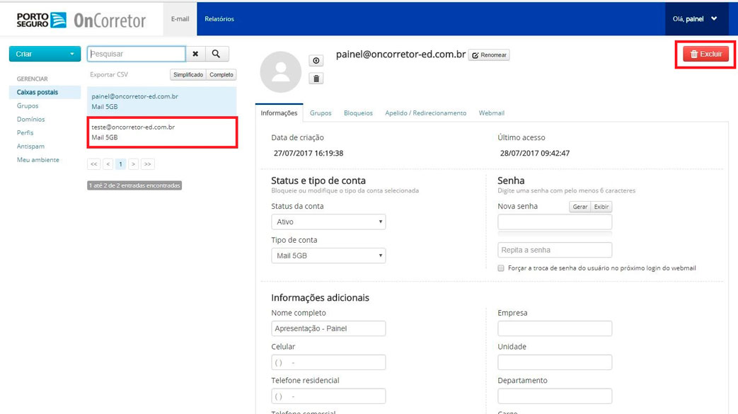This screenshot has height=414, width=738.
Task: Check force password change on next login
Action: coord(501,269)
